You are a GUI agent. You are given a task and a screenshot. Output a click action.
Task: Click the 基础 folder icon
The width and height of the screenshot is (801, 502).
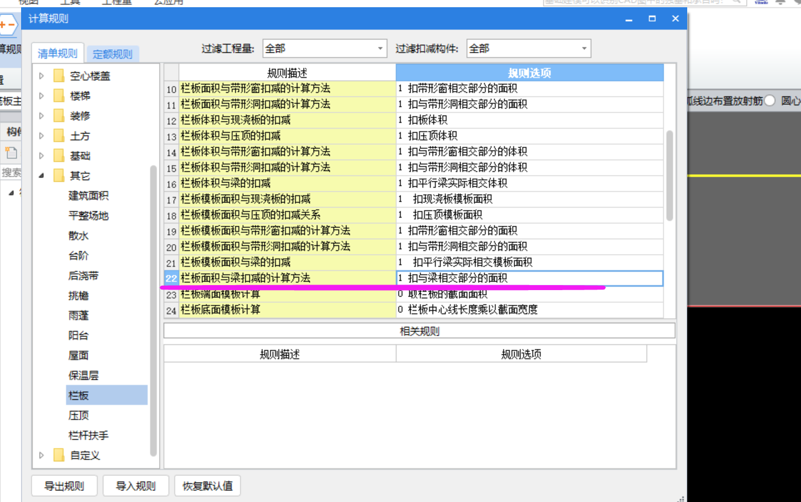(59, 156)
